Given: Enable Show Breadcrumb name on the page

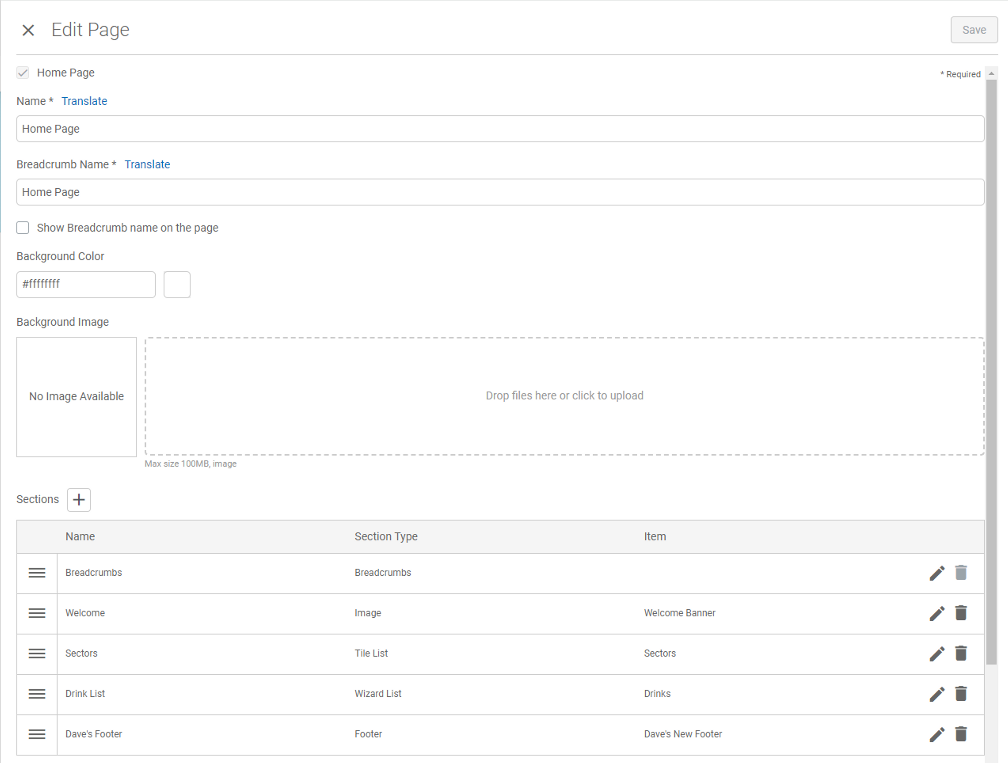Looking at the screenshot, I should pos(23,228).
